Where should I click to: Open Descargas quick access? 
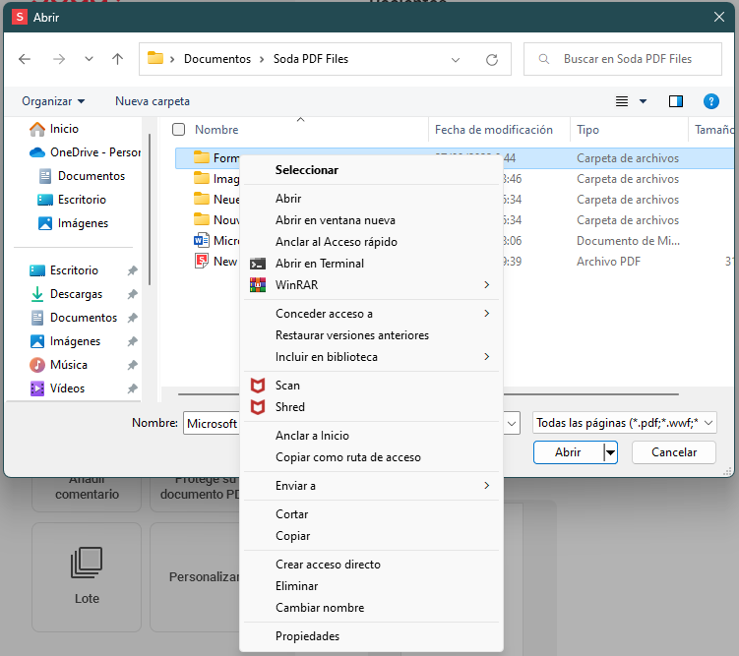tap(66, 294)
